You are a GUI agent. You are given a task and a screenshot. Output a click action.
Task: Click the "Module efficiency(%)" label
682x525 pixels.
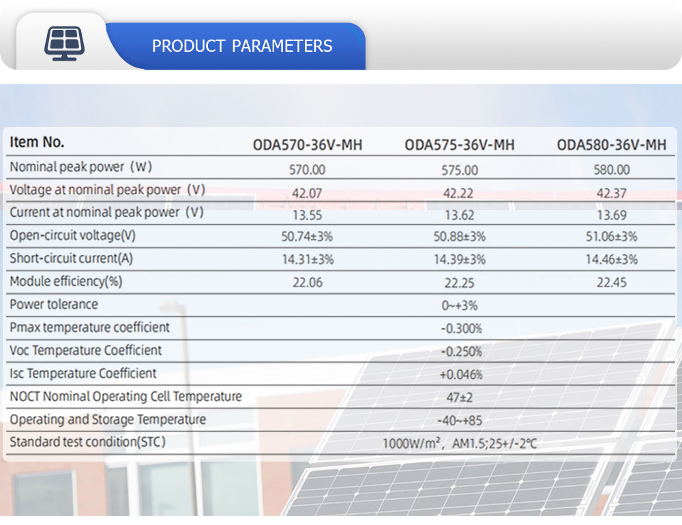click(x=66, y=282)
